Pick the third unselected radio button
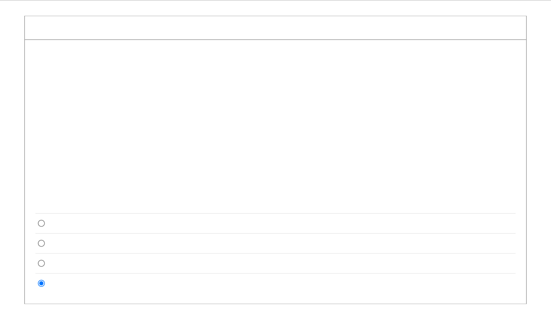 pos(41,263)
